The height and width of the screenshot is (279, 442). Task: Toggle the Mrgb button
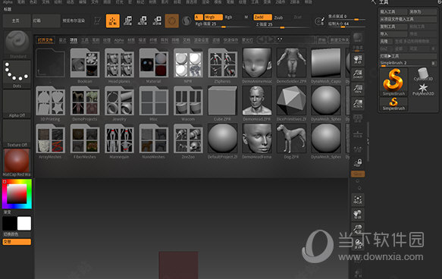(213, 17)
